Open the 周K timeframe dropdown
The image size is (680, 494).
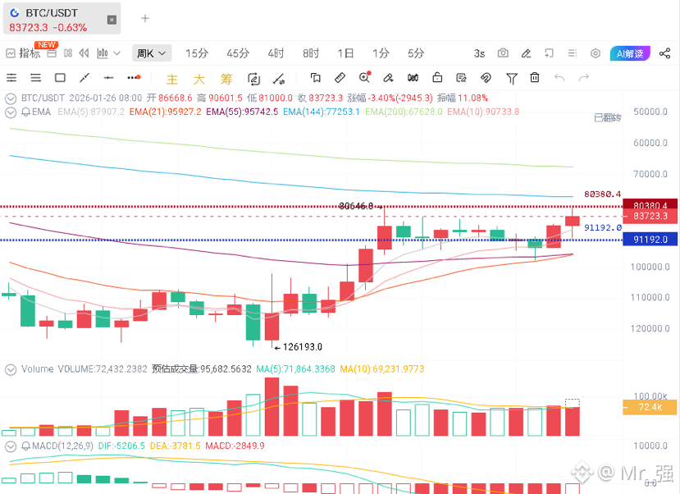tap(152, 53)
